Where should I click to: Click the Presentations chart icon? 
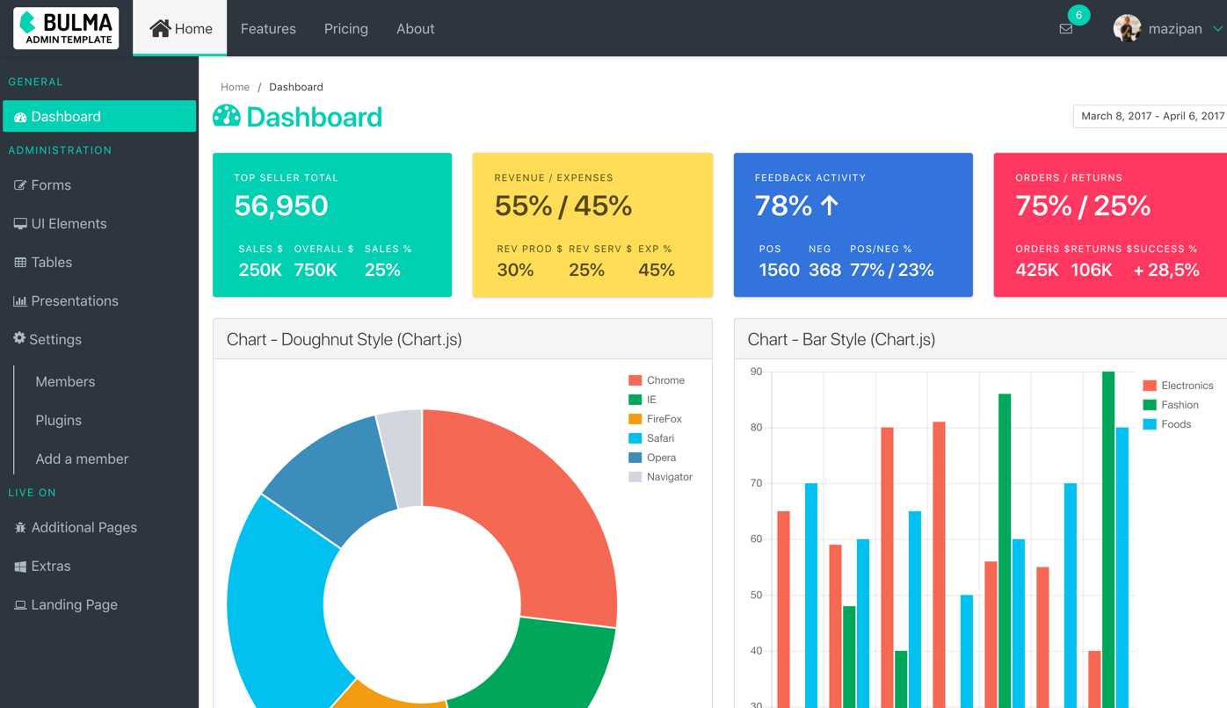click(20, 301)
